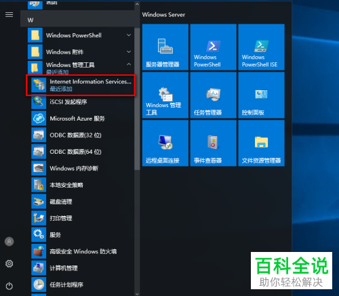Open 任务计划程序 clock icon
Viewport: 339px width, 296px height.
pyautogui.click(x=39, y=284)
